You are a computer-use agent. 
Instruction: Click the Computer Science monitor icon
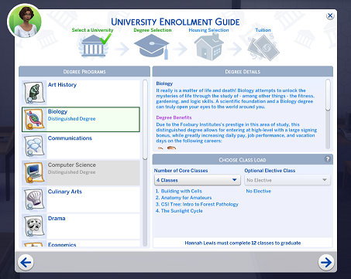[34, 173]
